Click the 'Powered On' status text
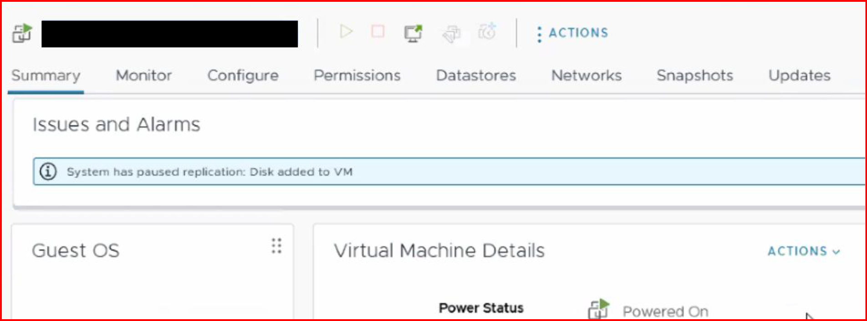 coord(665,311)
